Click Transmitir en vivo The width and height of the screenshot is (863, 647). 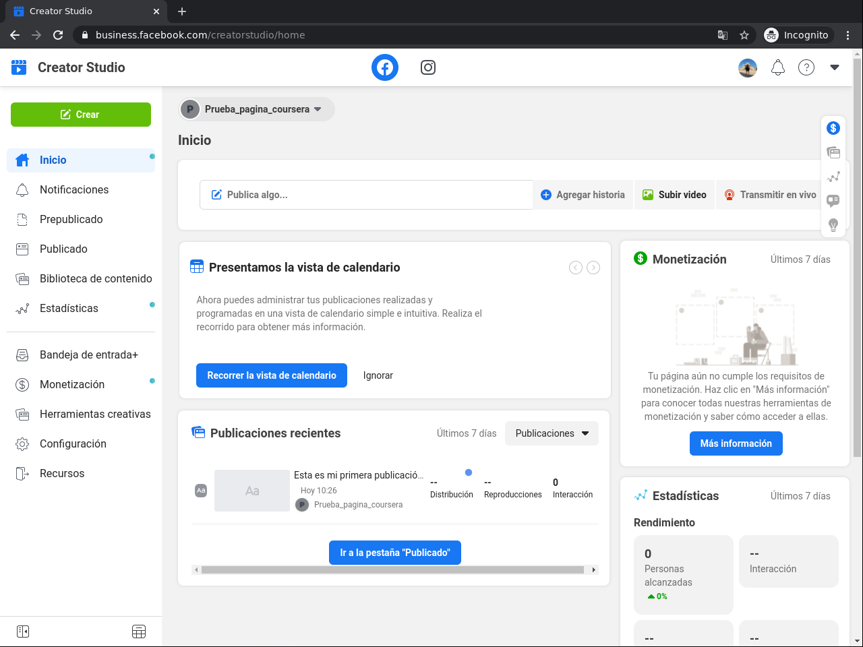(770, 195)
